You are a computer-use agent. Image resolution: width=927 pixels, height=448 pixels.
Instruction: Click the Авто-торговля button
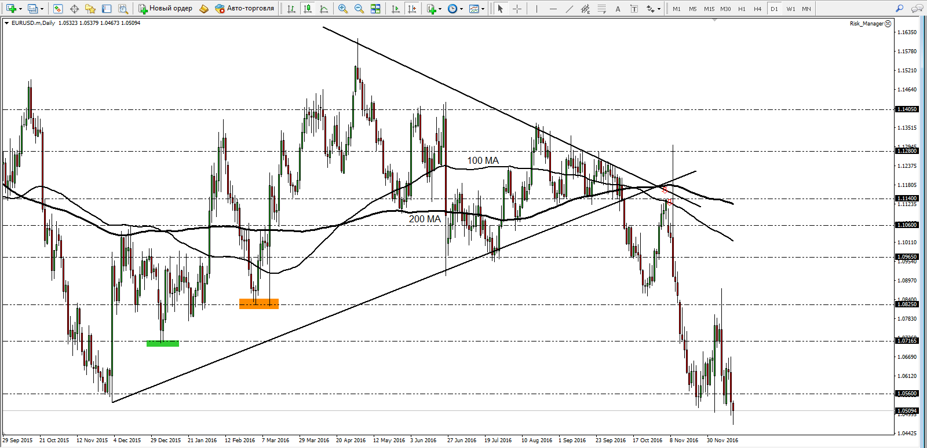[244, 9]
